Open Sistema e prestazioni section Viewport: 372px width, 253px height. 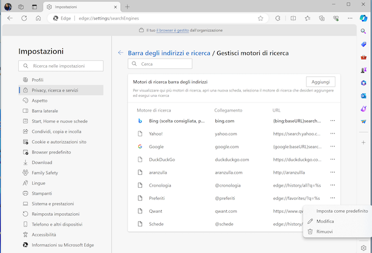click(61, 204)
